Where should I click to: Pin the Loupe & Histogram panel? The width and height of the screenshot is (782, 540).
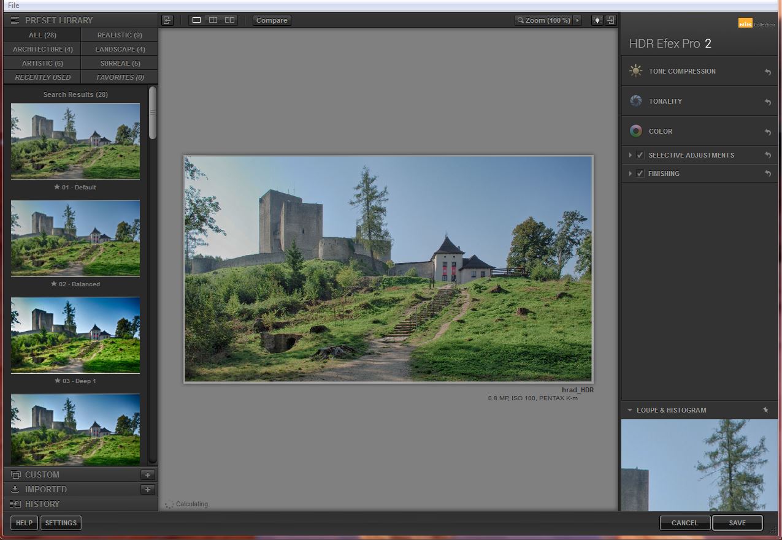point(765,410)
